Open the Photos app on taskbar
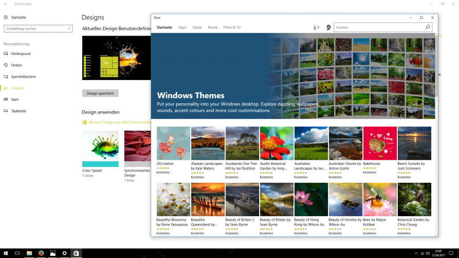This screenshot has height=258, width=459. tap(53, 253)
